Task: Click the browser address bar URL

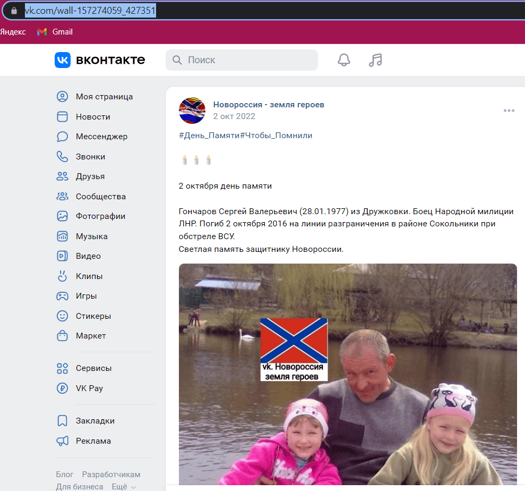Action: 90,11
